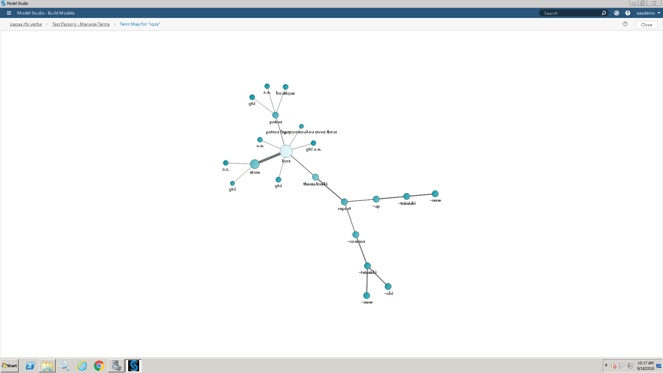663x373 pixels.
Task: Select the thessaloniki node
Action: pos(316,177)
